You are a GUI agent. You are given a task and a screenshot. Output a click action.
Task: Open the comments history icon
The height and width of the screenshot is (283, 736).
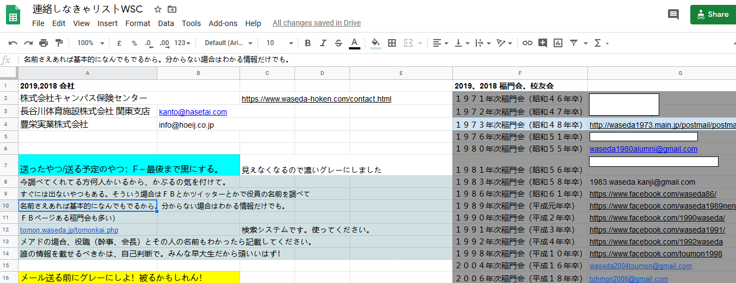pyautogui.click(x=673, y=15)
